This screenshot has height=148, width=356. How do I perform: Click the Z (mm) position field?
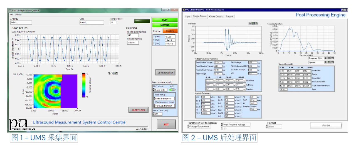click(170, 43)
